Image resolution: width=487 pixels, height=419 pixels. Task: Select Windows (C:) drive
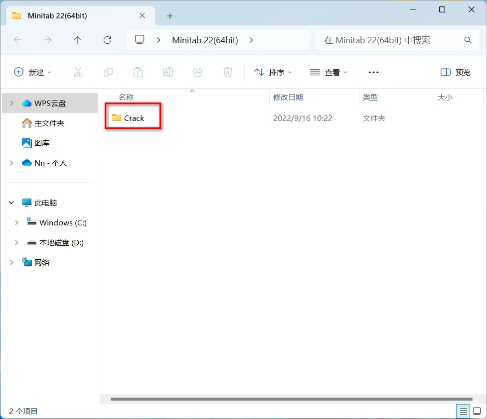(x=56, y=222)
